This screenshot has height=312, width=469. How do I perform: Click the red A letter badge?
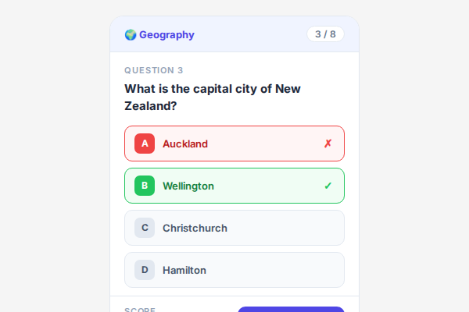(x=145, y=144)
